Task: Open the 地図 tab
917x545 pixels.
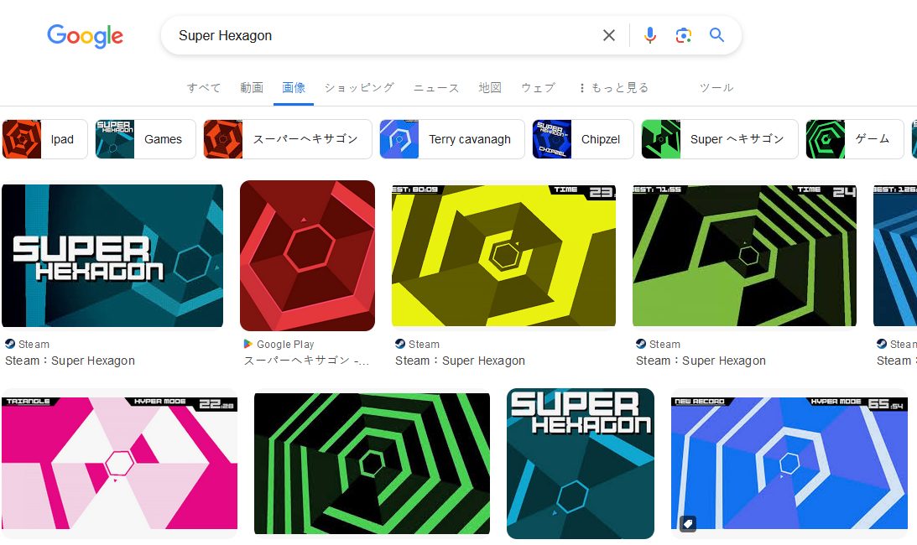Action: (490, 88)
